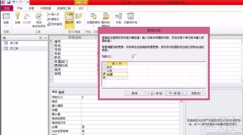
Task: Undo the last action in quick access toolbar
Action: point(14,2)
